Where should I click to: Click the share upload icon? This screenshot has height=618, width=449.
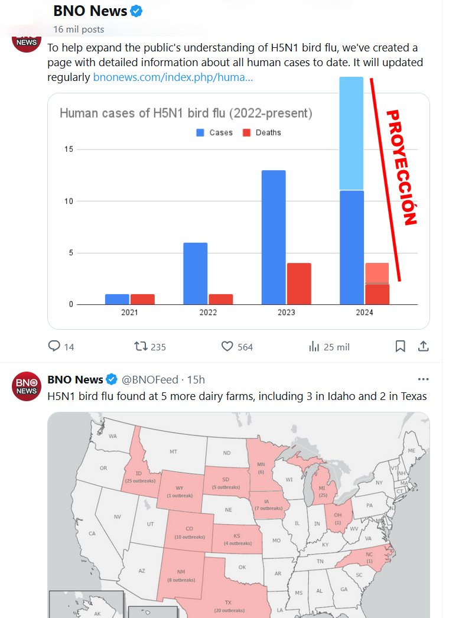[x=423, y=346]
